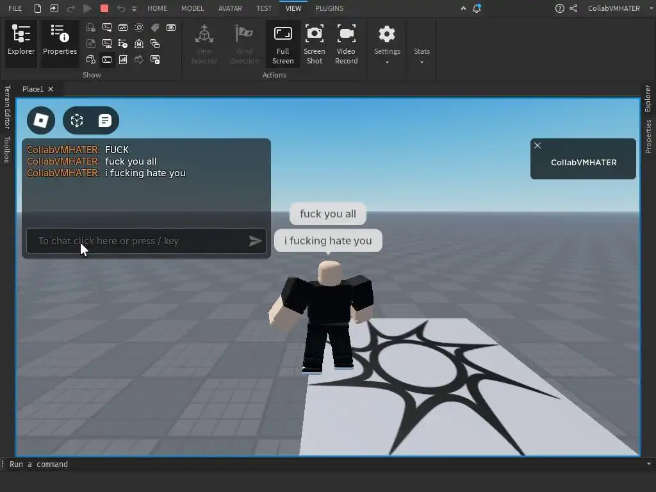Switch to the AVATAR ribbon tab
This screenshot has height=492, width=656.
pyautogui.click(x=230, y=8)
